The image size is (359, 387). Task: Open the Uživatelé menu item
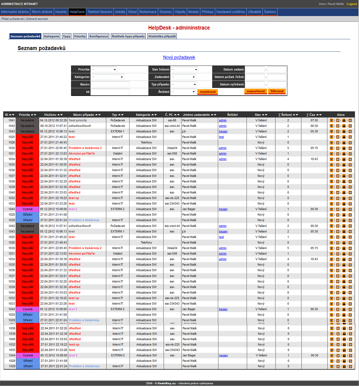coord(254,12)
